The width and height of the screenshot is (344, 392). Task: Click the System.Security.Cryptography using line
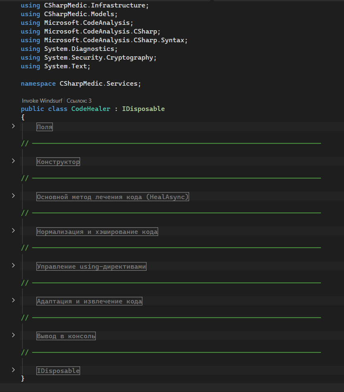(x=100, y=58)
